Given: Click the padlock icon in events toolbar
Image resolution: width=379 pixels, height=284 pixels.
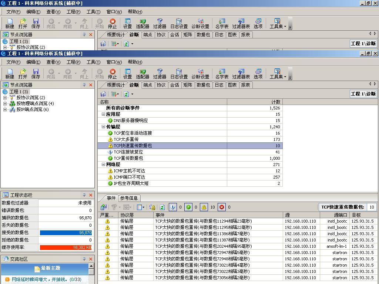Looking at the screenshot, I should (152, 207).
